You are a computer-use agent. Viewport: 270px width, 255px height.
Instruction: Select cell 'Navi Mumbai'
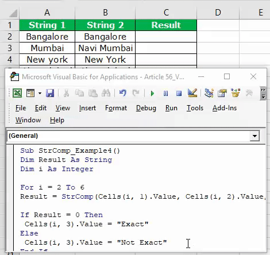pos(105,48)
